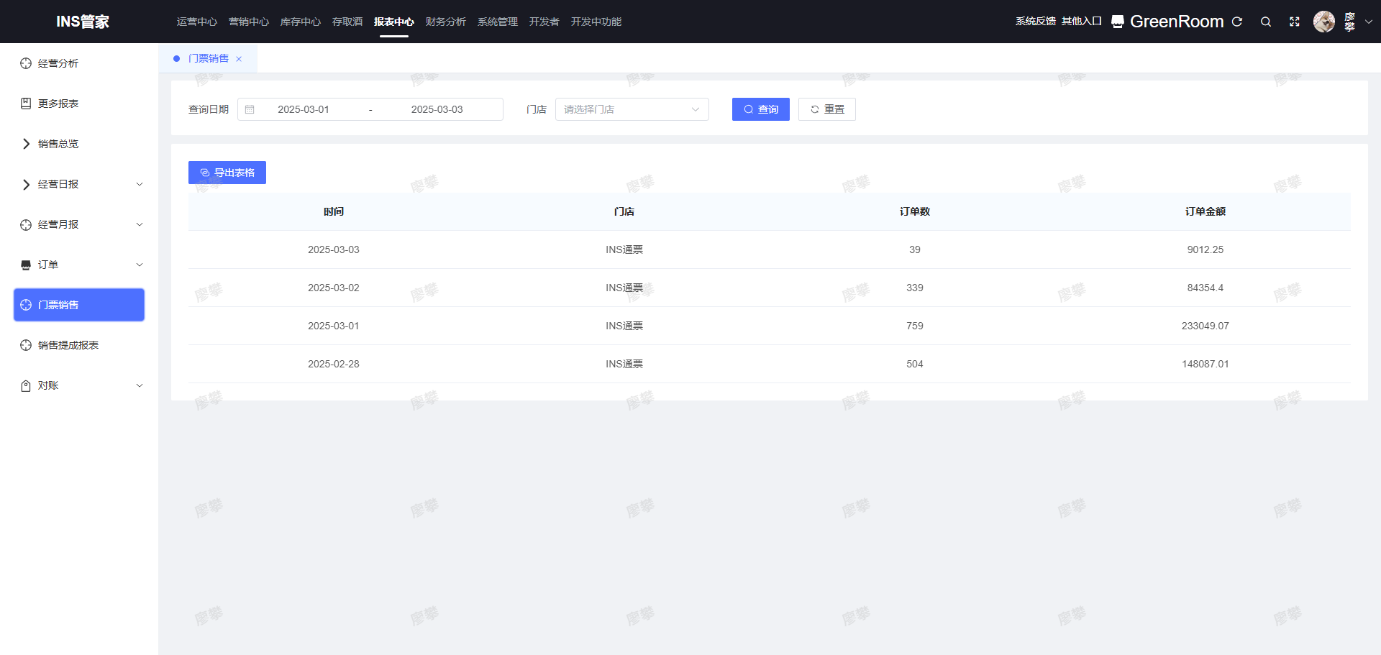Click the 系统反馈 link
This screenshot has height=655, width=1381.
coord(1036,22)
